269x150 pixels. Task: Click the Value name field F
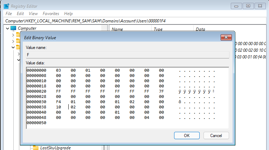pos(127,55)
